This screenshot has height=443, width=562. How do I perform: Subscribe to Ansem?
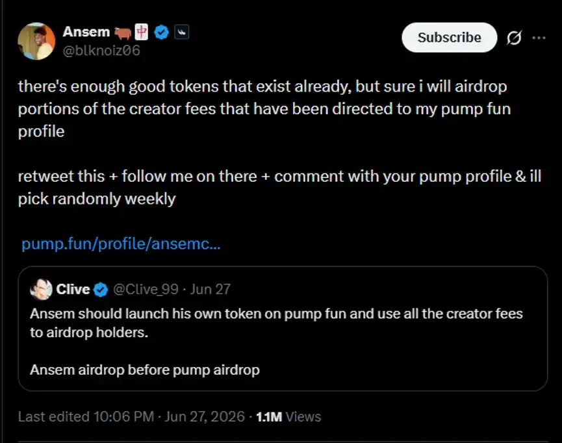coord(450,38)
